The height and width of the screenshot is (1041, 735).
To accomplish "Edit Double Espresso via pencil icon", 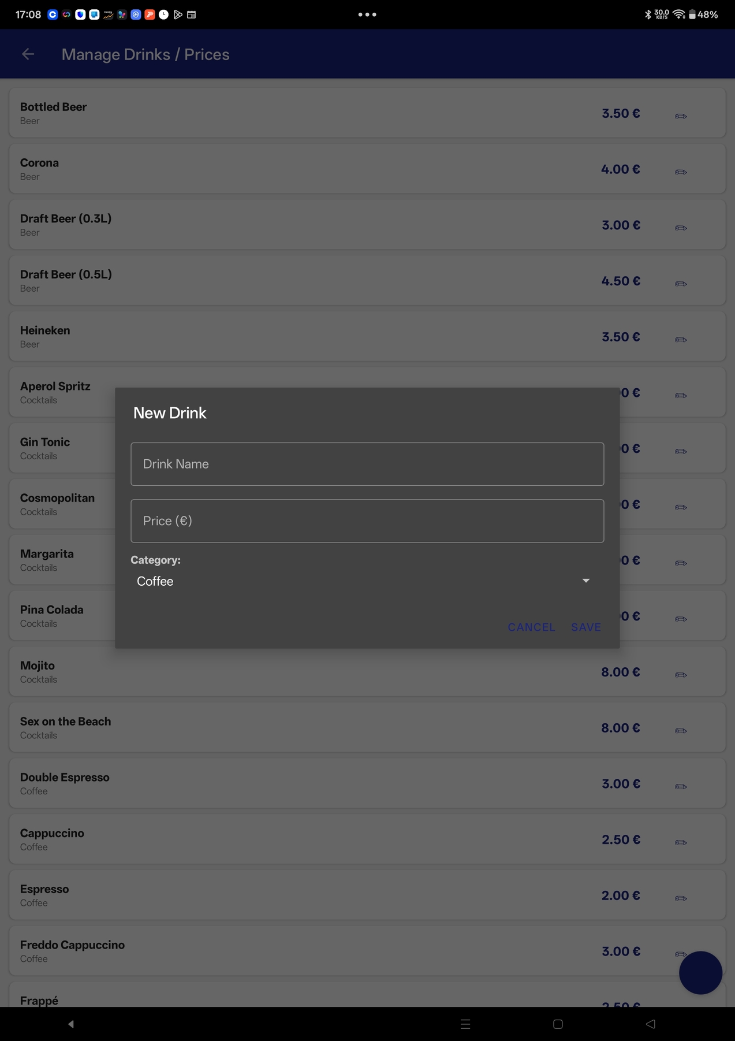I will click(x=681, y=787).
